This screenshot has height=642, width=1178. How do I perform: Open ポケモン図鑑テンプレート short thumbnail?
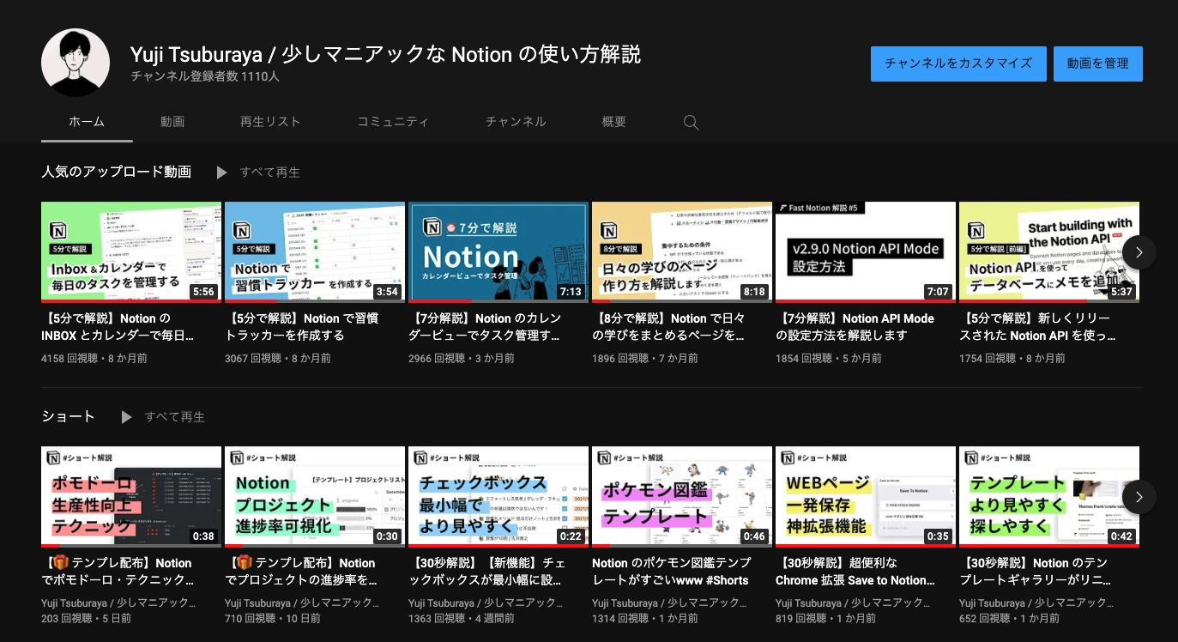[x=682, y=497]
